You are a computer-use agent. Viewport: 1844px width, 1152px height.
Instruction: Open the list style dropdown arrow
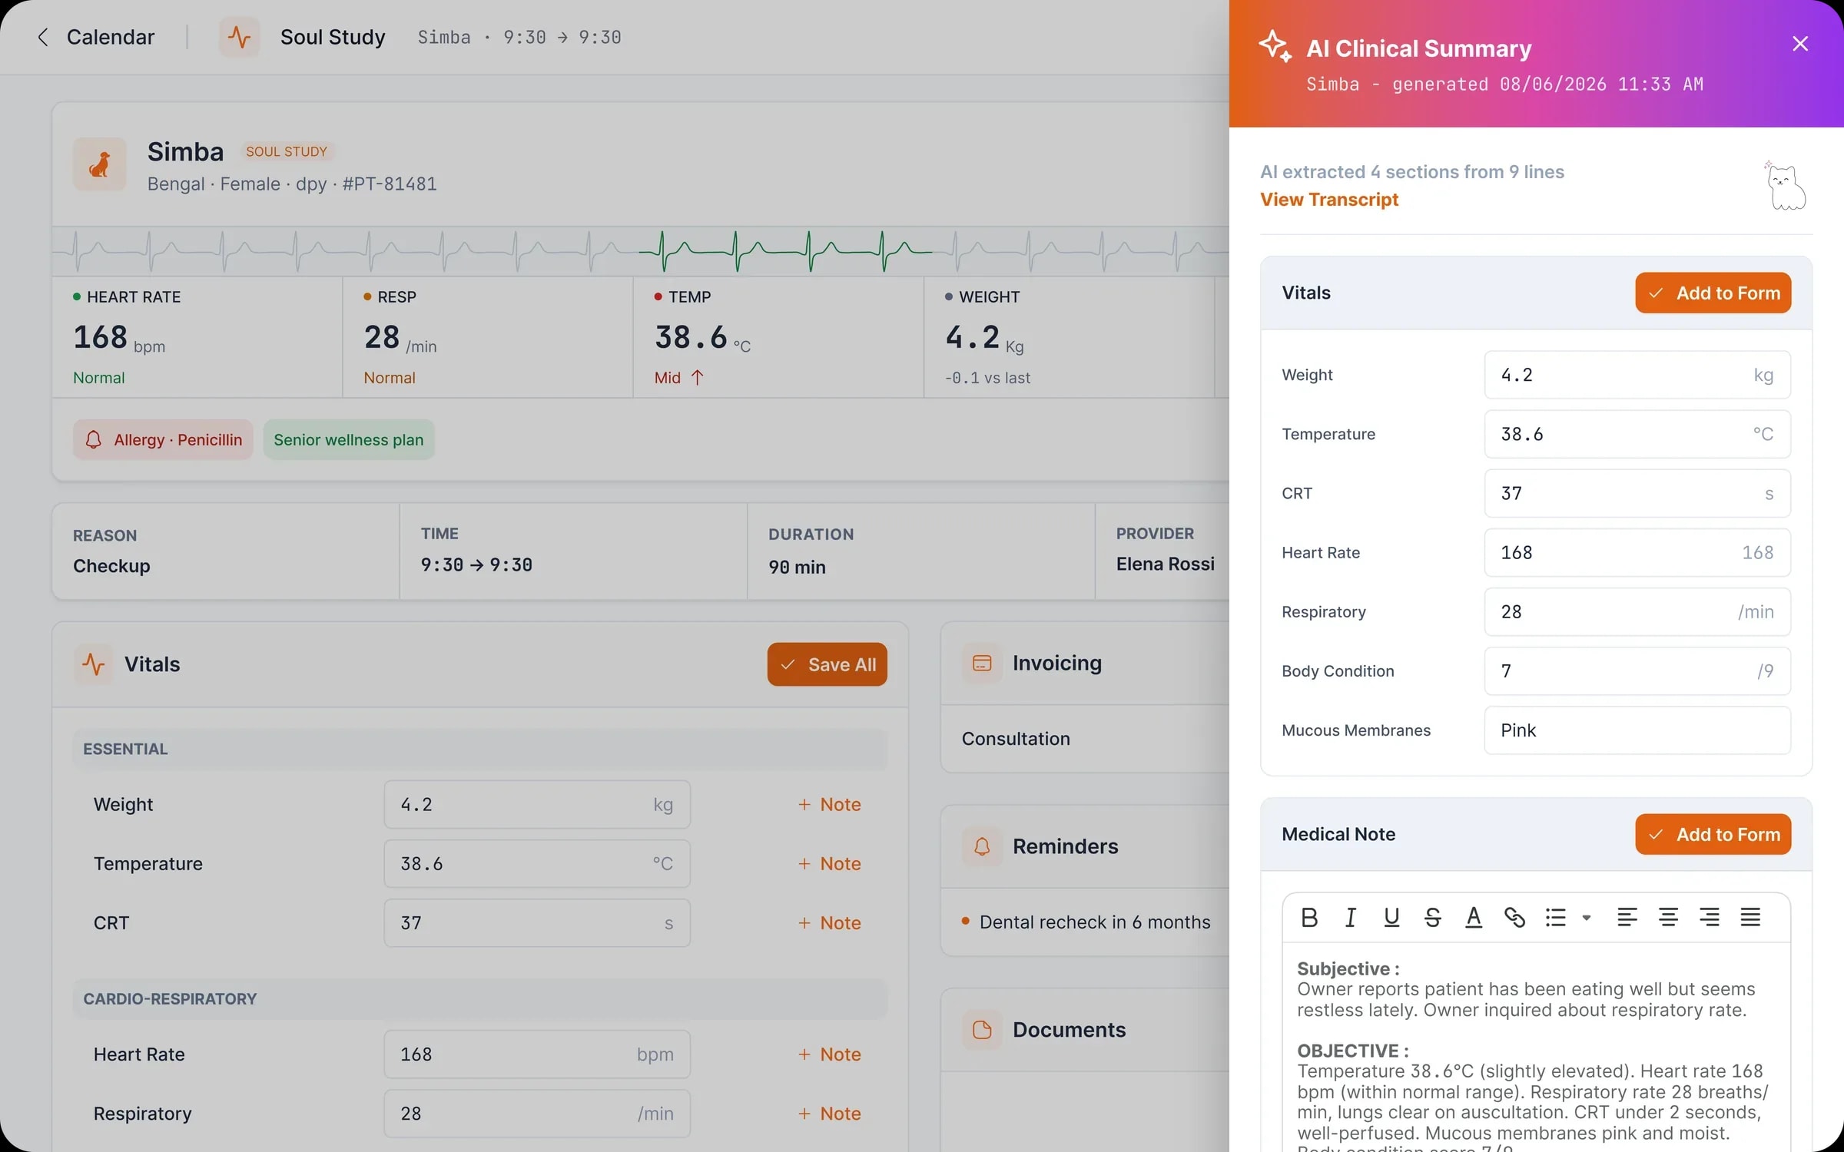coord(1587,917)
